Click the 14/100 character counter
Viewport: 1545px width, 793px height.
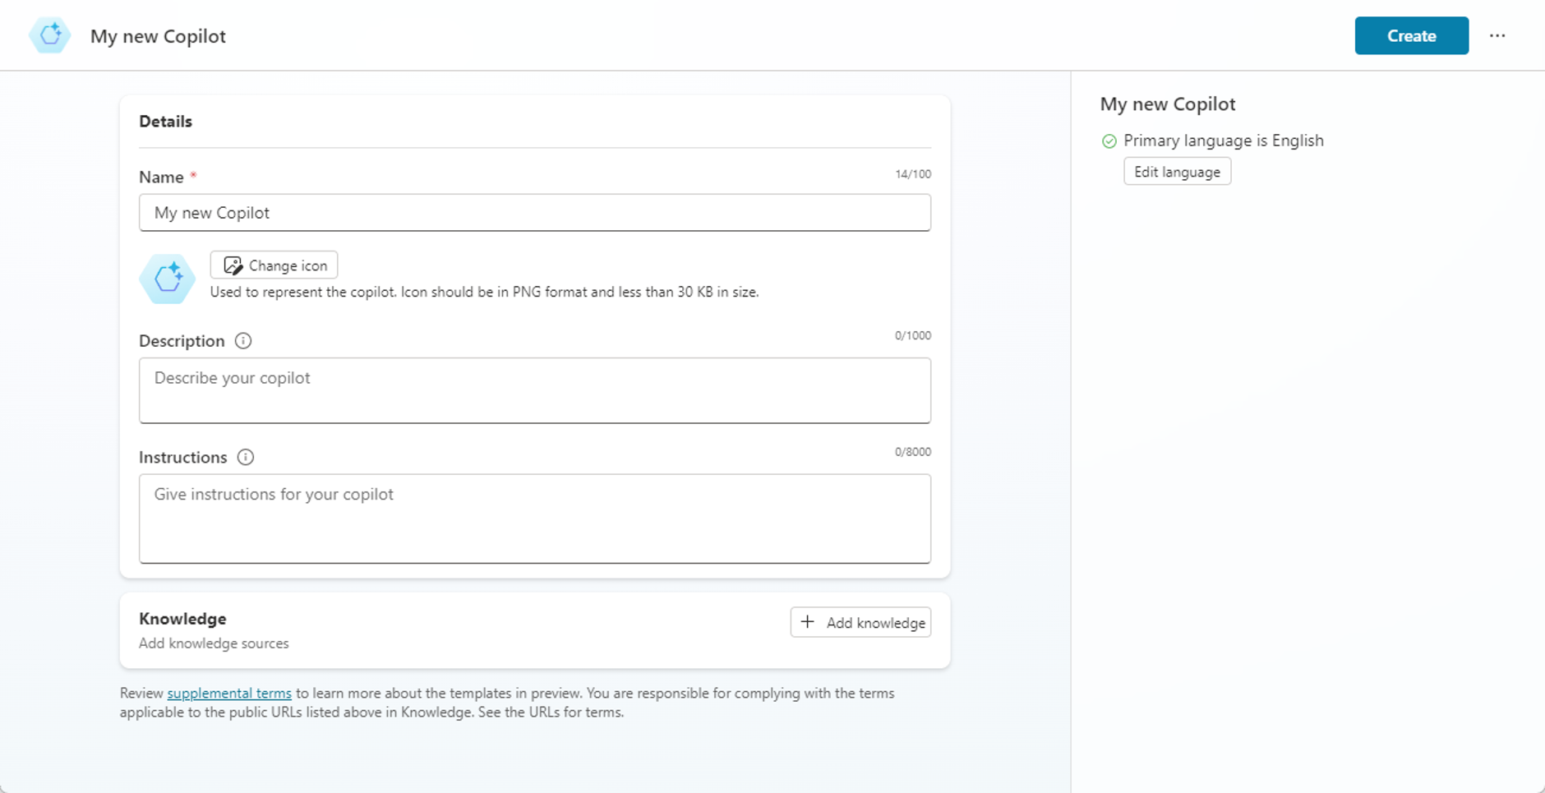[x=913, y=174]
